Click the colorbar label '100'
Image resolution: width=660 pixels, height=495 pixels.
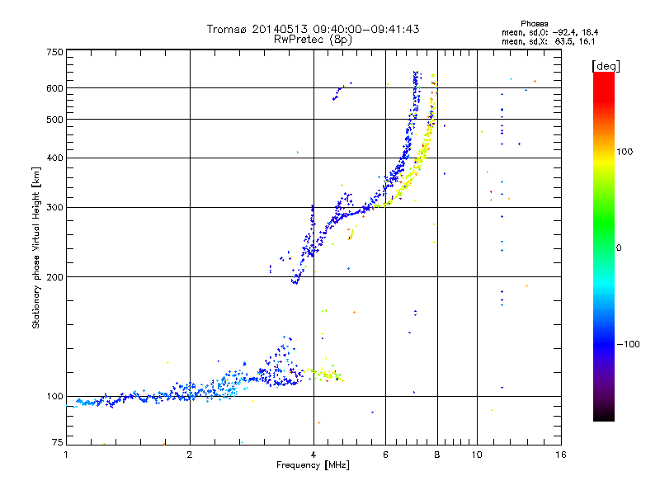tap(625, 152)
